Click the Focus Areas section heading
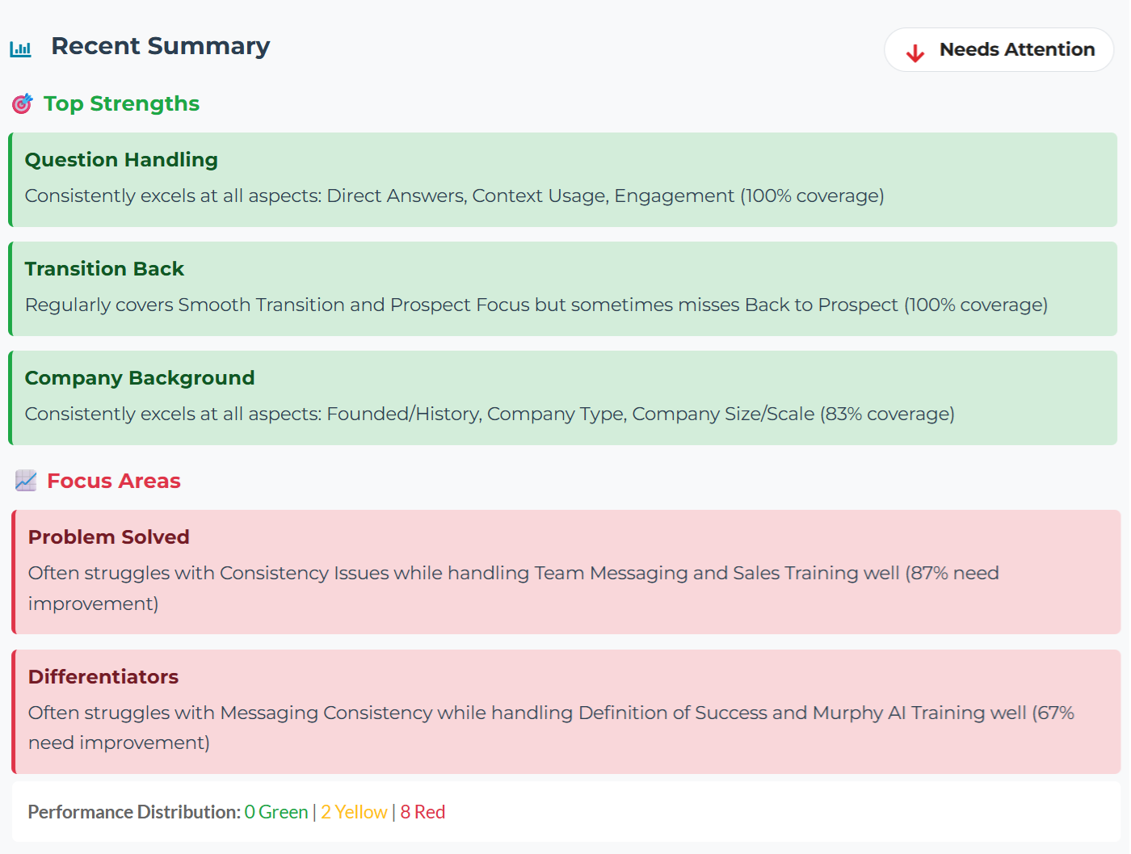The height and width of the screenshot is (854, 1131). click(x=114, y=482)
